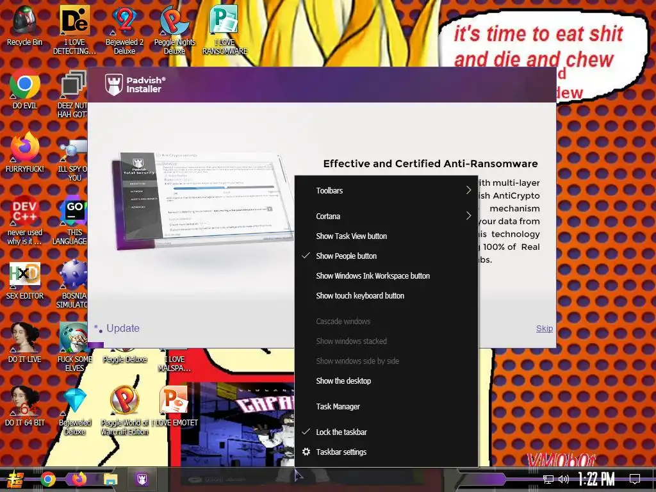The width and height of the screenshot is (656, 492).
Task: Click the Padvish shield logo in the installer header
Action: click(114, 84)
